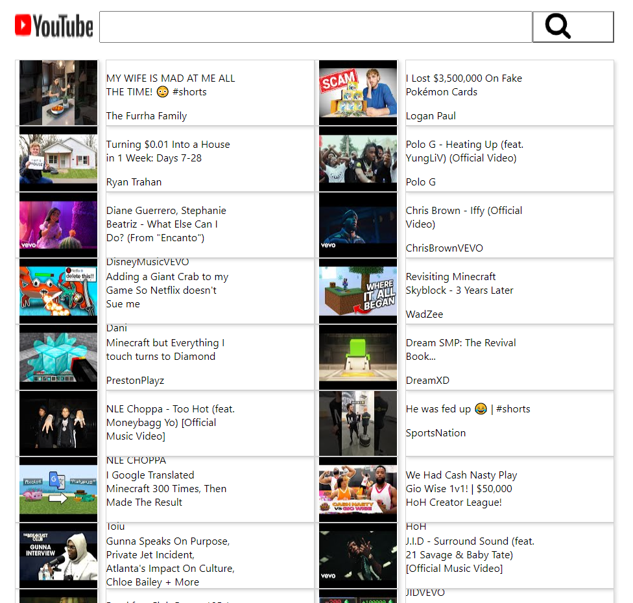Click title 'MY WIFE IS MAD AT ME ALL THE TIME!'

(171, 85)
